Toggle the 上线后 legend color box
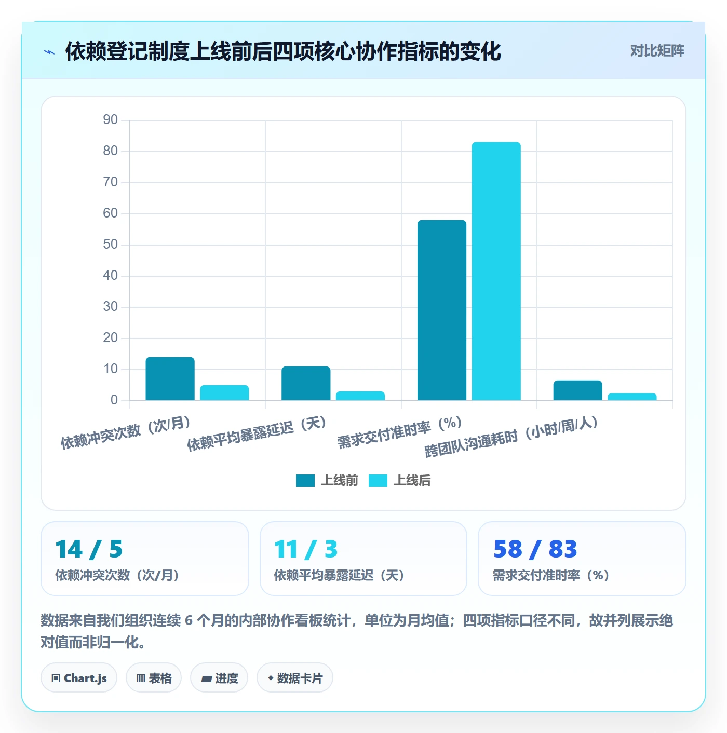This screenshot has height=733, width=727. pos(378,481)
